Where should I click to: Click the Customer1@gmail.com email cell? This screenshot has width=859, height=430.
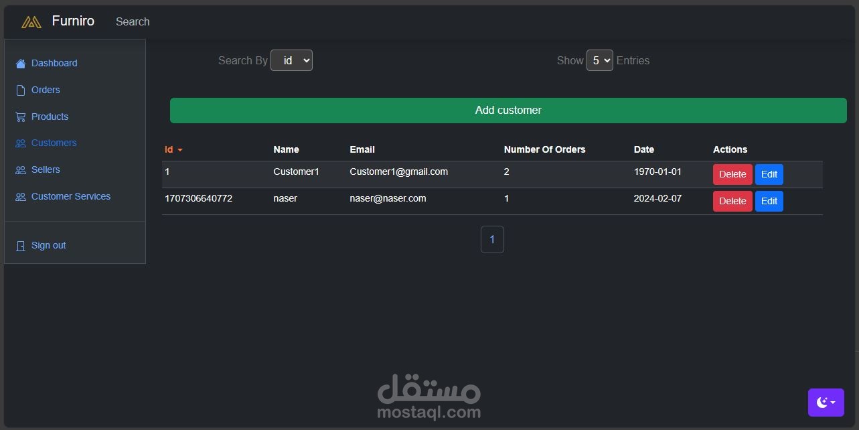398,171
